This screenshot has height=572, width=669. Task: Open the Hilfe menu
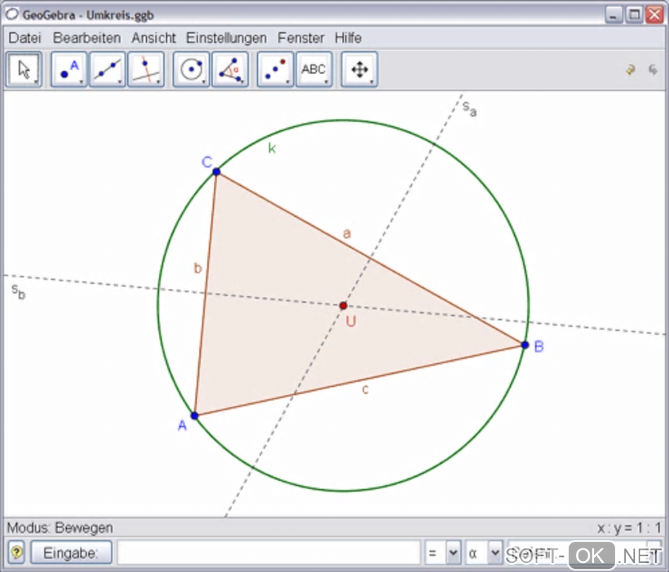(x=348, y=38)
